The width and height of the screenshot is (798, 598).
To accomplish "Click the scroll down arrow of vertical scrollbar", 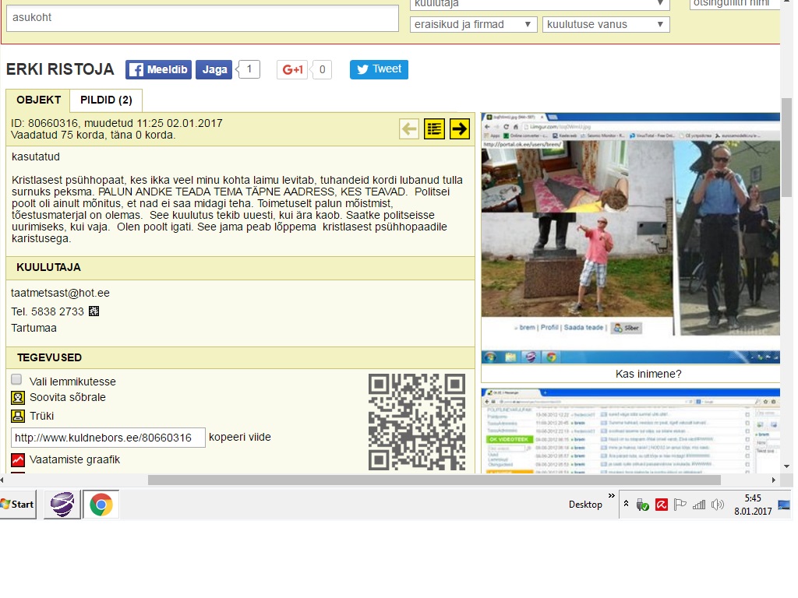I will pyautogui.click(x=787, y=466).
